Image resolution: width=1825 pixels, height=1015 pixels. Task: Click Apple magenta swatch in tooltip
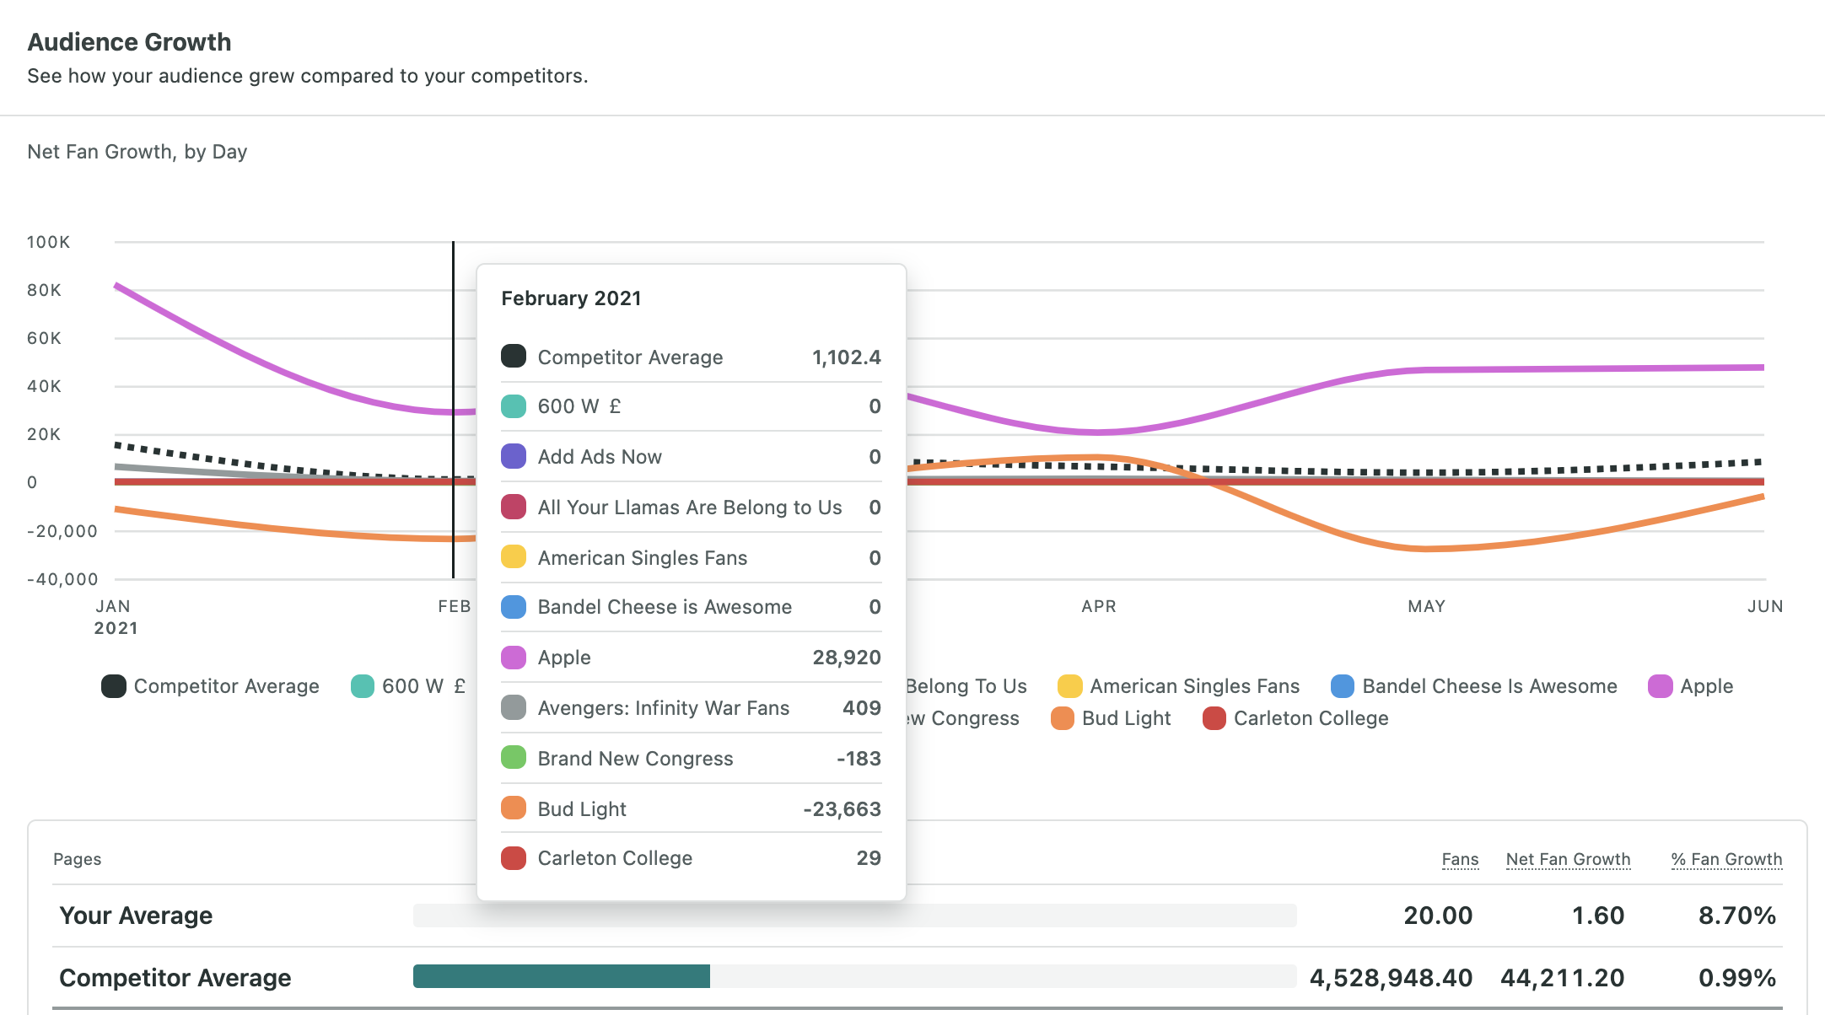514,658
